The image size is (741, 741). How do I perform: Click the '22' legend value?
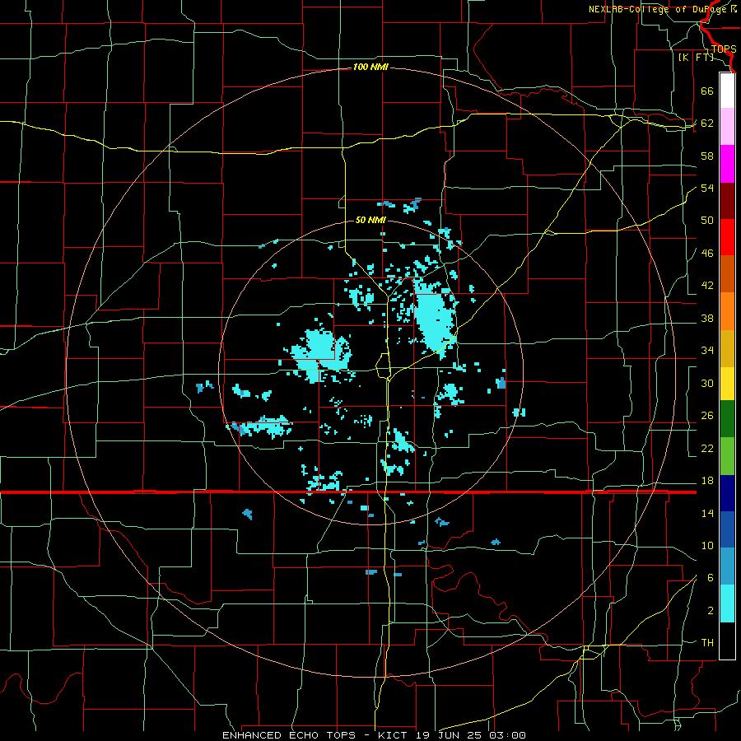pyautogui.click(x=707, y=448)
